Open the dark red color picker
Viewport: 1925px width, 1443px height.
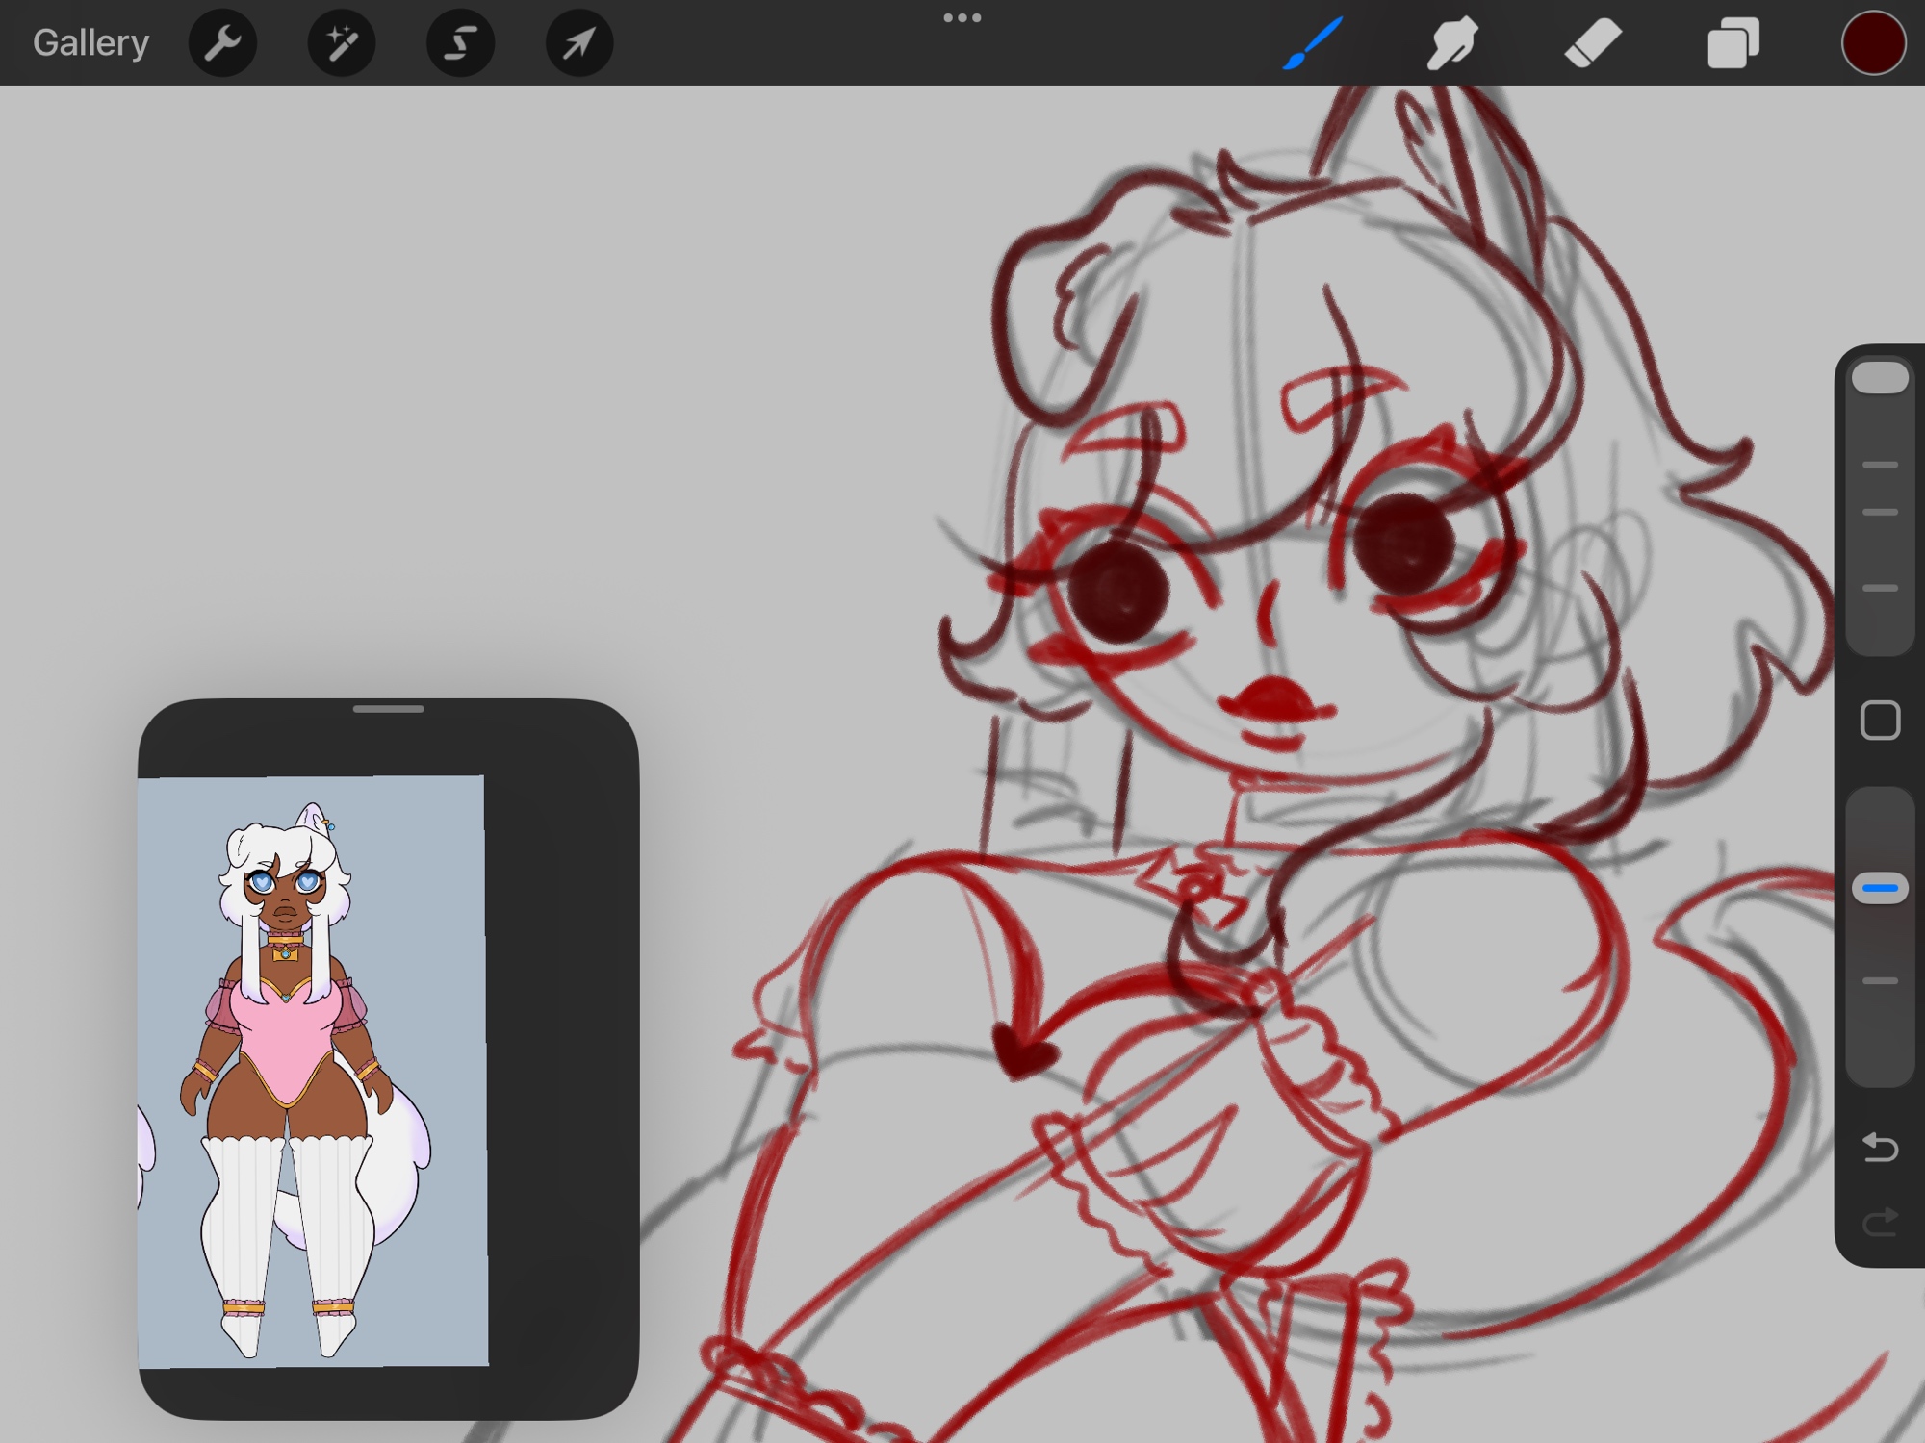click(1872, 43)
